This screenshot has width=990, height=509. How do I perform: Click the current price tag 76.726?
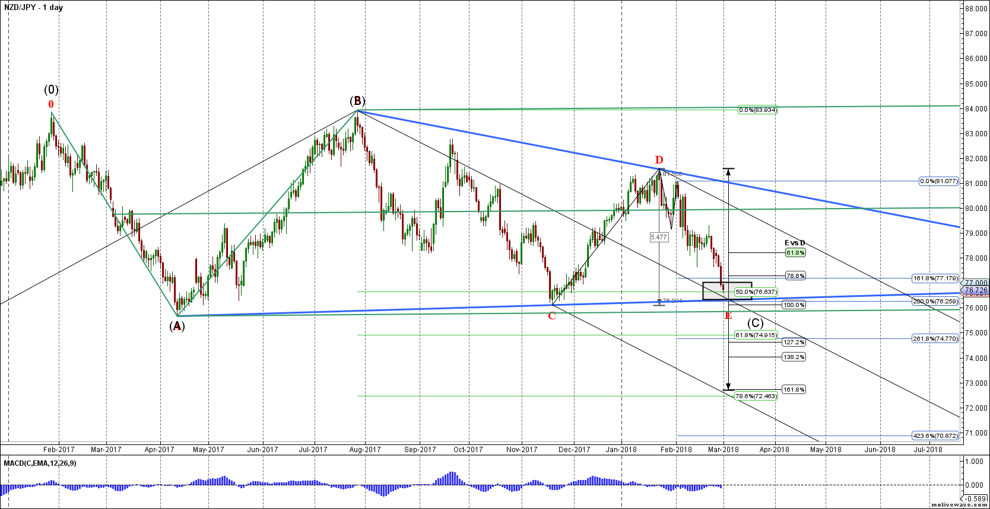point(976,290)
